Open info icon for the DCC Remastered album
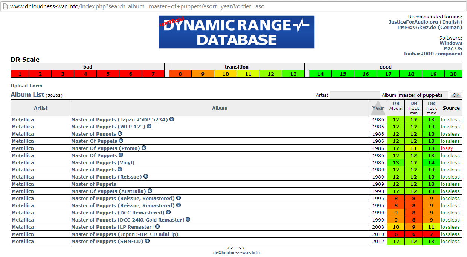 (x=168, y=212)
